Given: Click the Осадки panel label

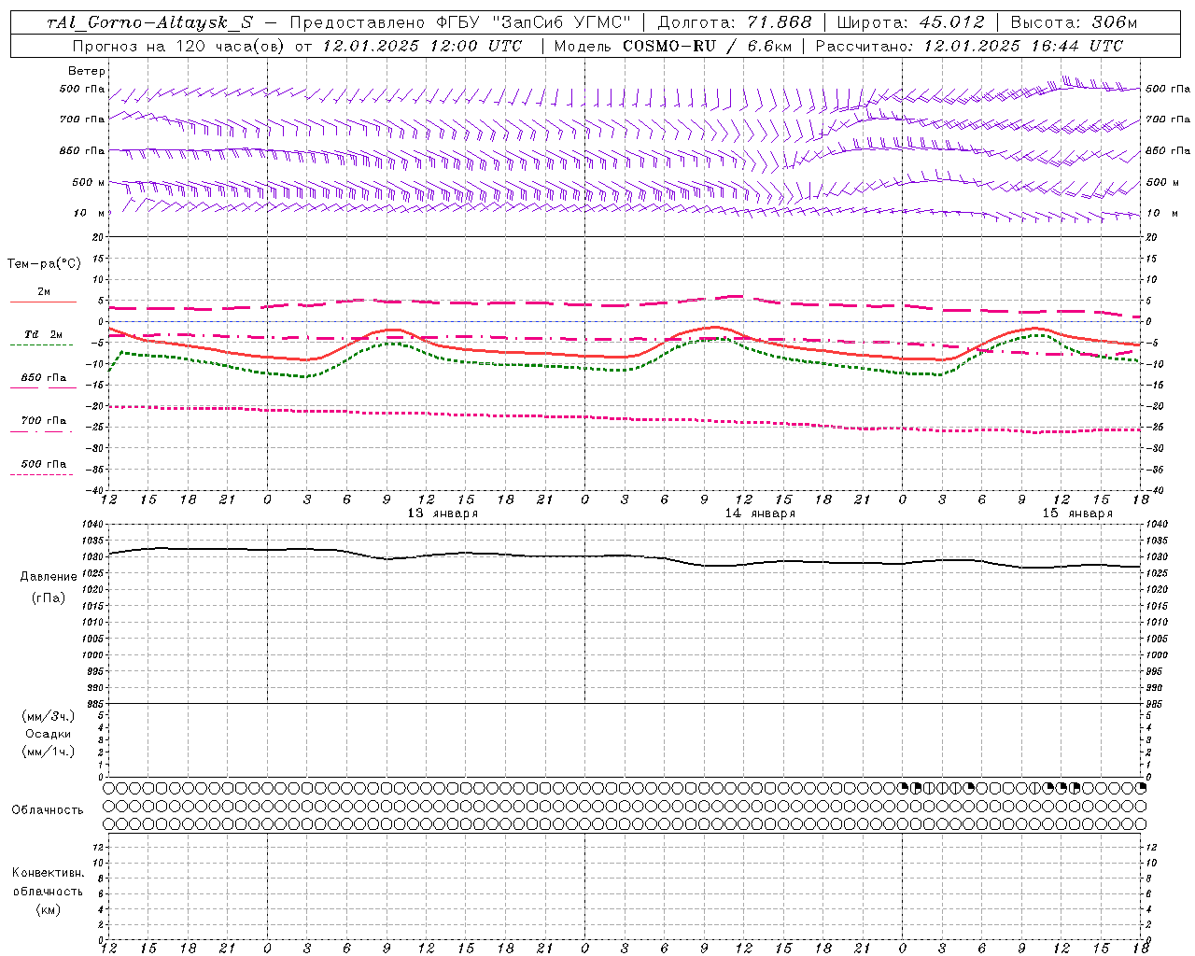Looking at the screenshot, I should [x=49, y=734].
